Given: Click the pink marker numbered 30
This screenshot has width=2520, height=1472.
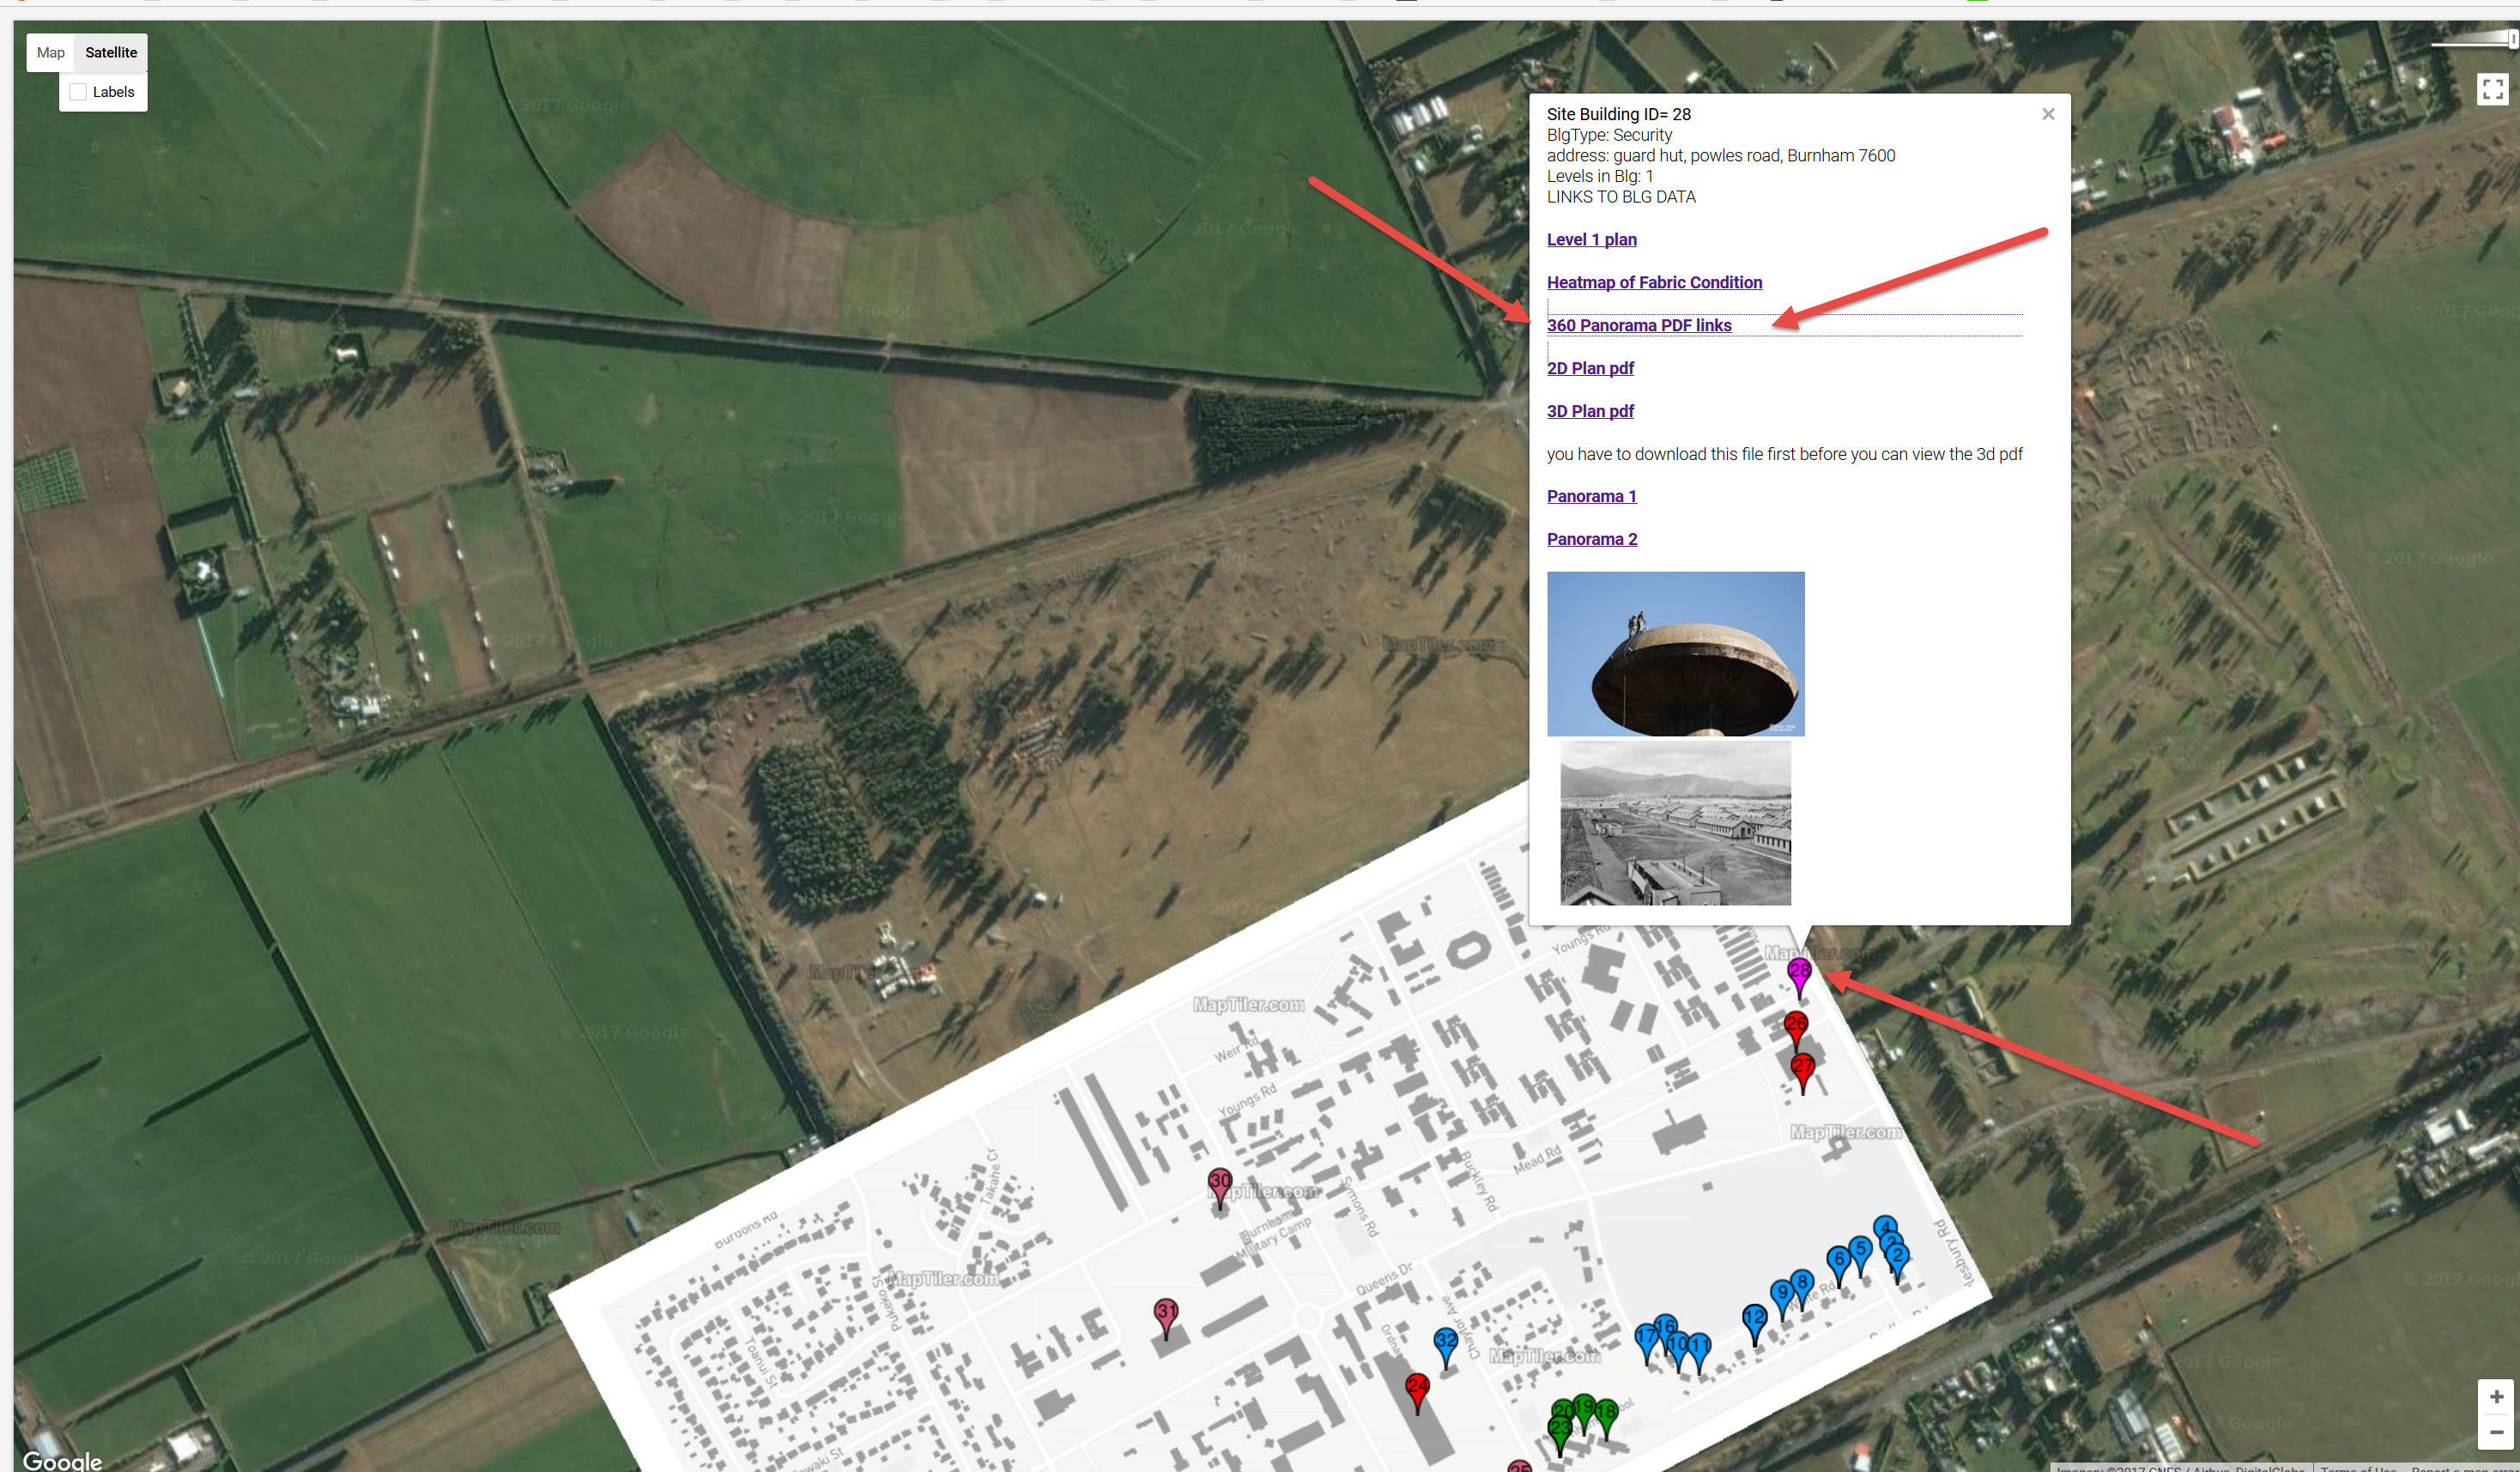Looking at the screenshot, I should (x=1220, y=1181).
